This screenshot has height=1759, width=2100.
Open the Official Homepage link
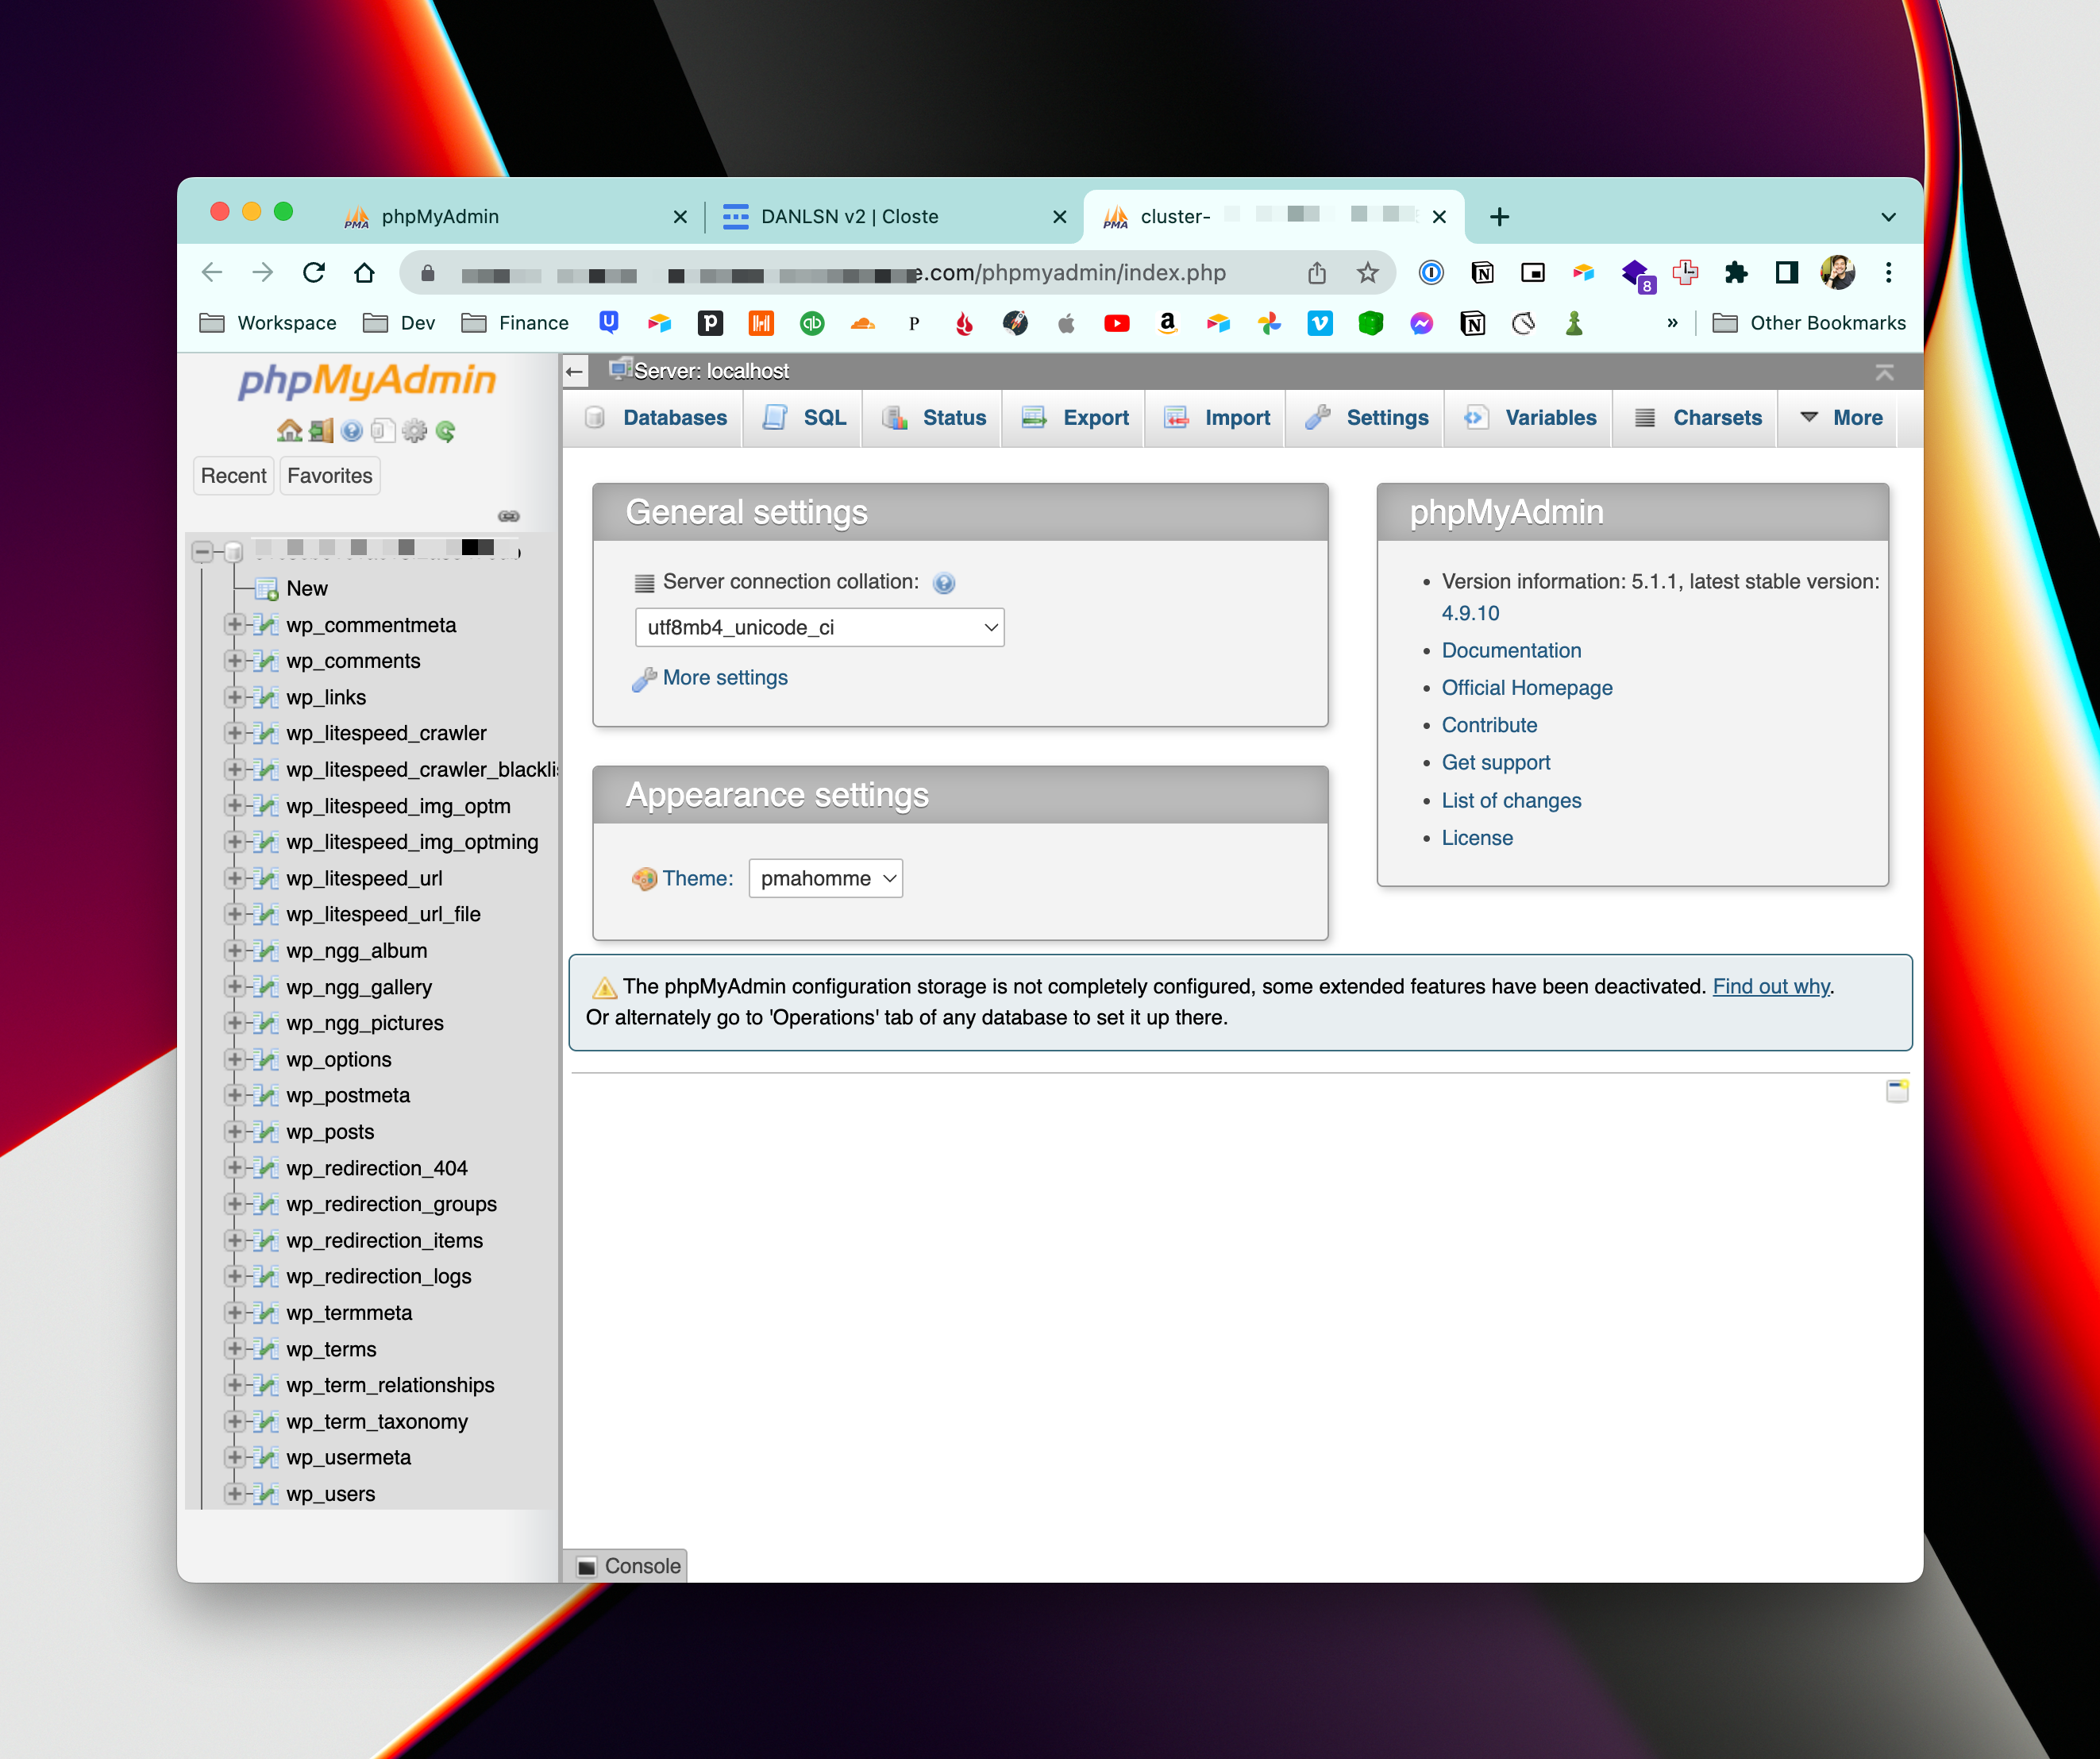(x=1527, y=688)
